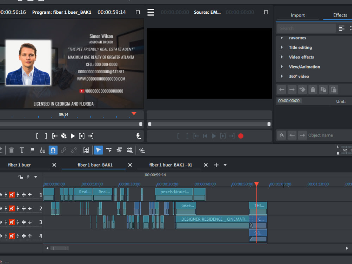Open the project tabs dropdown arrow
352x264 pixels.
(225, 165)
